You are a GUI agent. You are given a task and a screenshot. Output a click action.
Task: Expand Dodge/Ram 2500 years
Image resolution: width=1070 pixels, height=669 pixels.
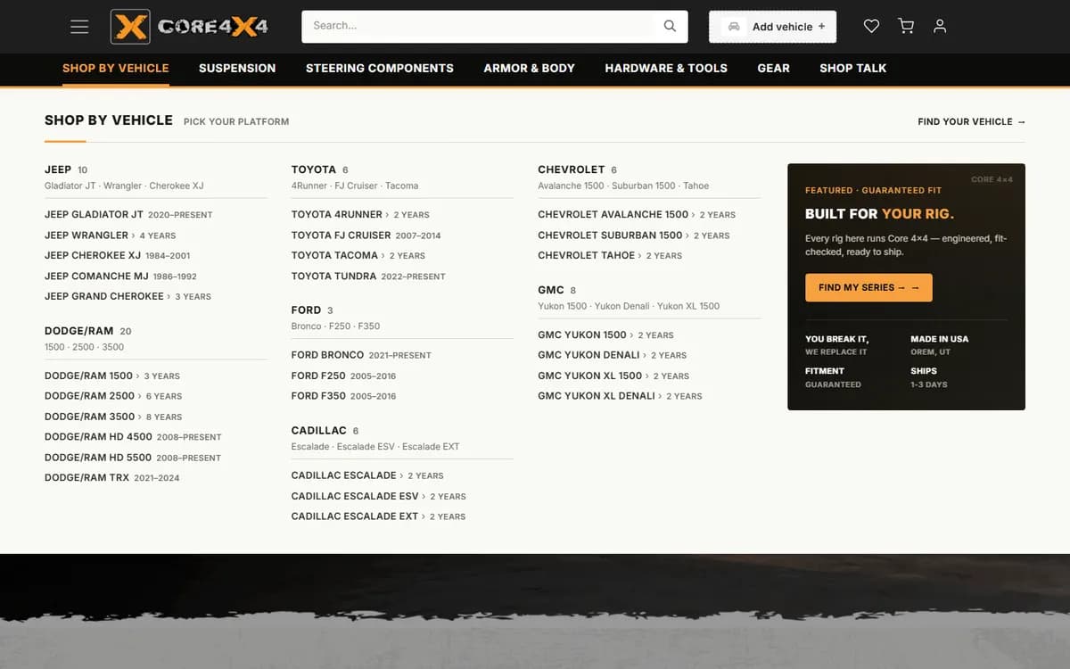tap(140, 396)
